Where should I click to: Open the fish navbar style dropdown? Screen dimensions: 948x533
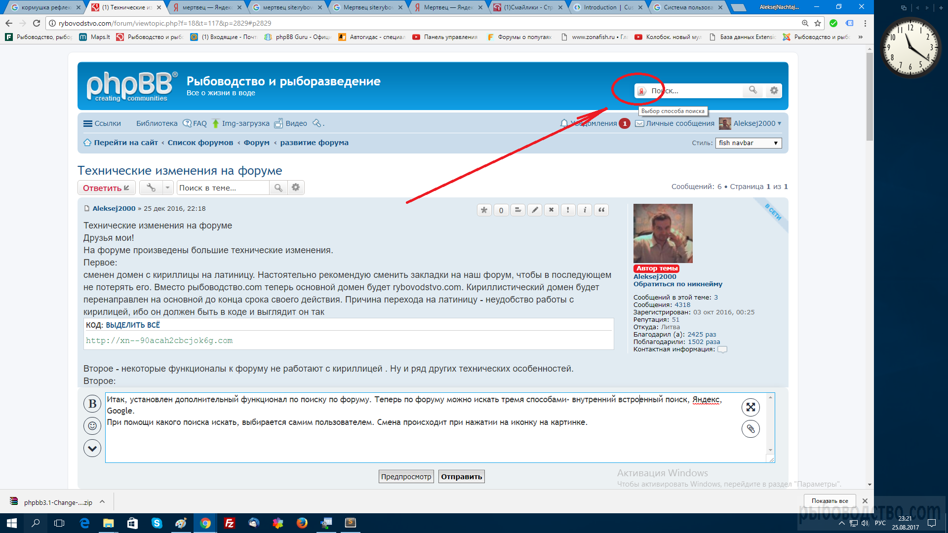748,143
